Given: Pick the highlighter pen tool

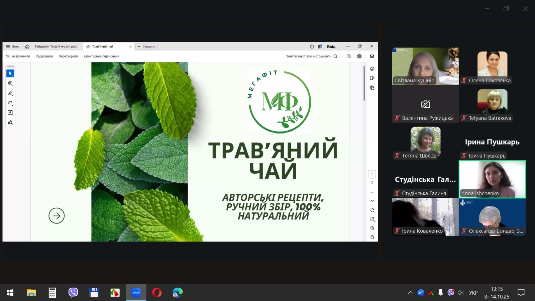Looking at the screenshot, I should pos(10,93).
